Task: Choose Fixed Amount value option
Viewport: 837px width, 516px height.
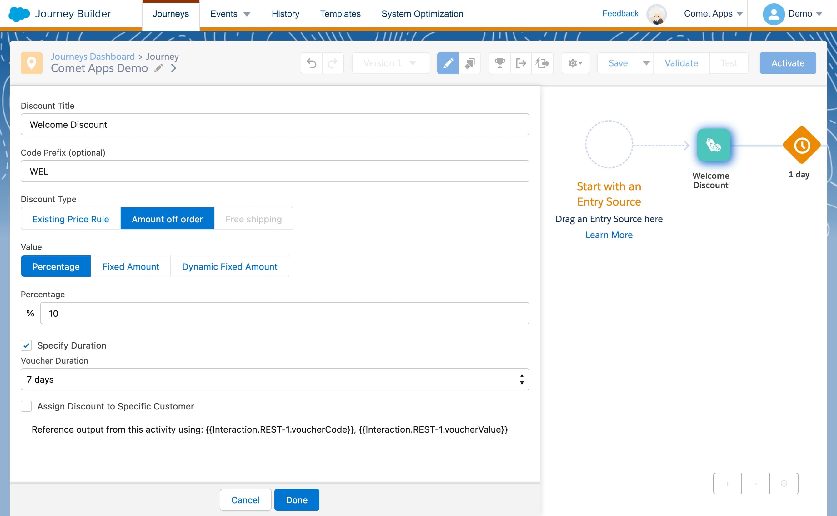Action: (131, 266)
